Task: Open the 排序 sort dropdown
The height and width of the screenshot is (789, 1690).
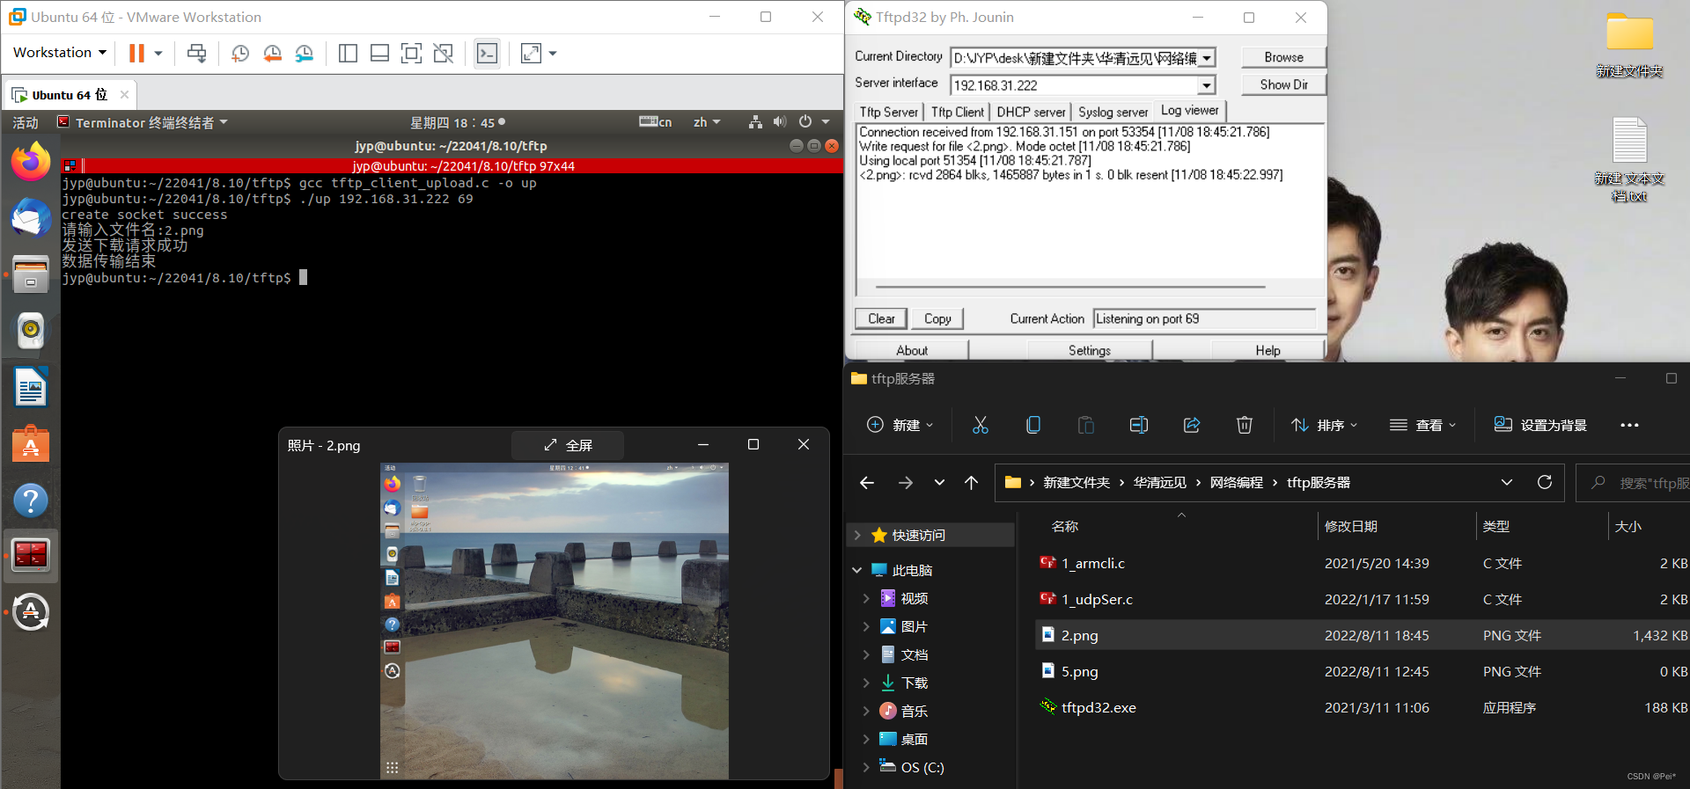Action: pyautogui.click(x=1324, y=426)
